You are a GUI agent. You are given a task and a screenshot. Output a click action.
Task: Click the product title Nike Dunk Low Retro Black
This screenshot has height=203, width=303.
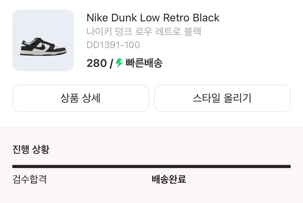tap(153, 17)
